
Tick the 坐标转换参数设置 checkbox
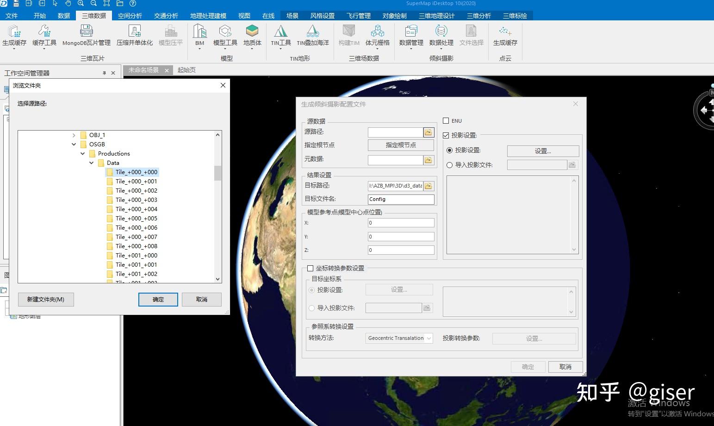(x=310, y=268)
